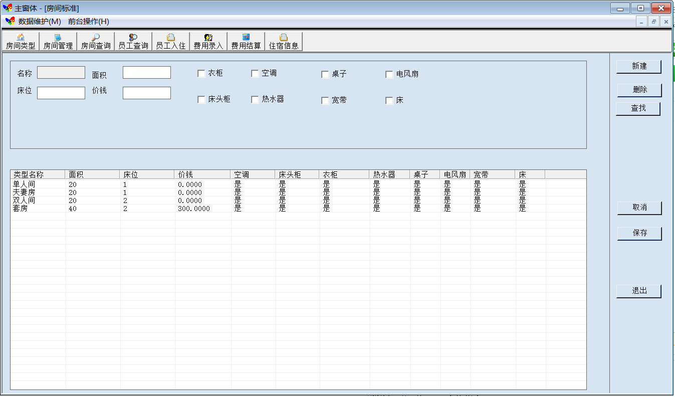Click the 保存 button
675x397 pixels.
639,234
